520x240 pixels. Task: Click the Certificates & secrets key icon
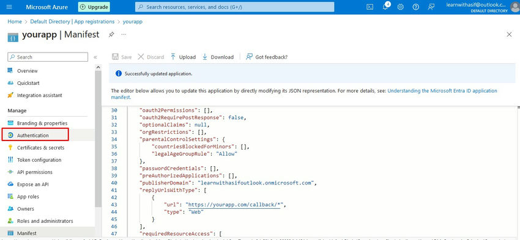pos(10,148)
